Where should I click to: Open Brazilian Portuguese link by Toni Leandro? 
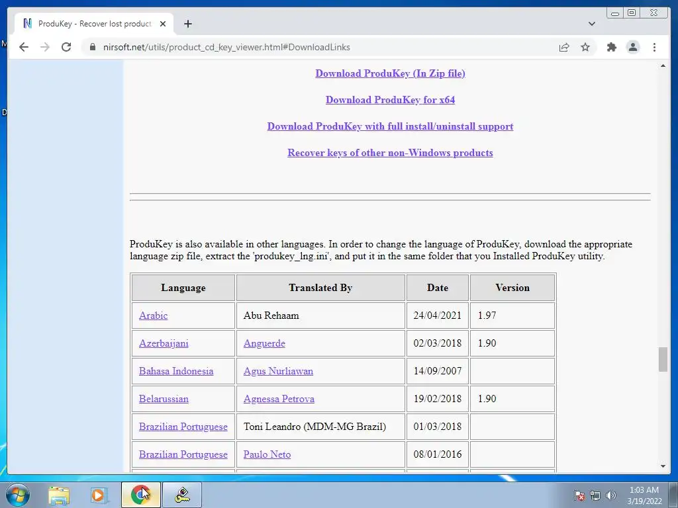point(183,427)
